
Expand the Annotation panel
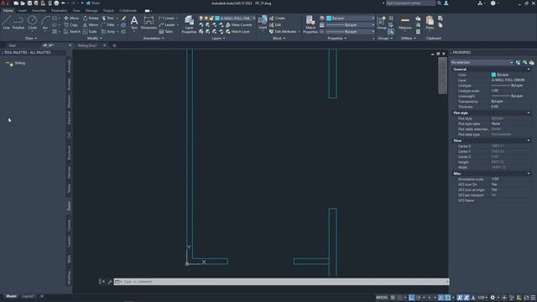(x=154, y=39)
